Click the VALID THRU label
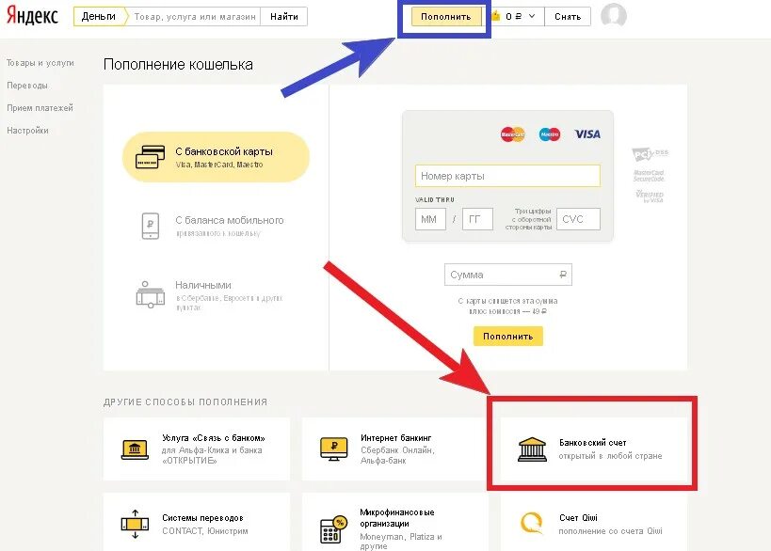Viewport: 771px width, 551px height. point(435,200)
